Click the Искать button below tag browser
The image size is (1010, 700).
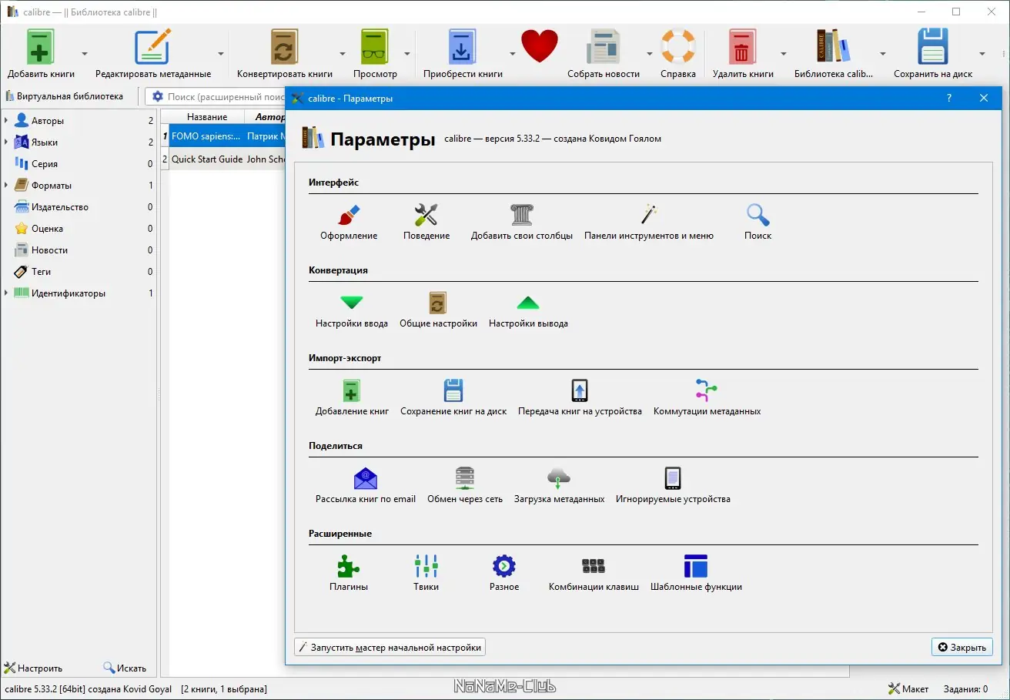click(125, 668)
